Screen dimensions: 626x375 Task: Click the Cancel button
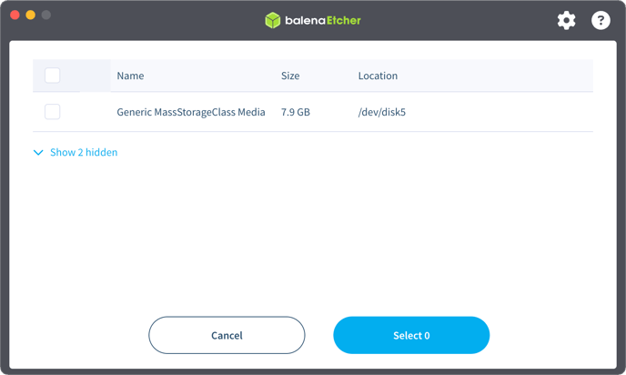pos(227,335)
